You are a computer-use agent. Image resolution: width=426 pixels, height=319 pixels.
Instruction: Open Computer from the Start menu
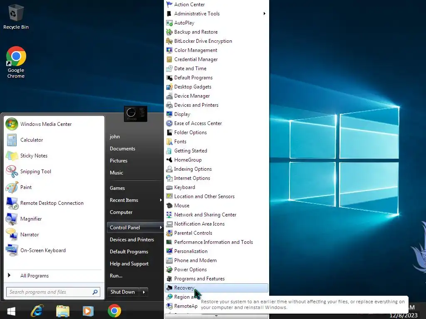(x=121, y=212)
